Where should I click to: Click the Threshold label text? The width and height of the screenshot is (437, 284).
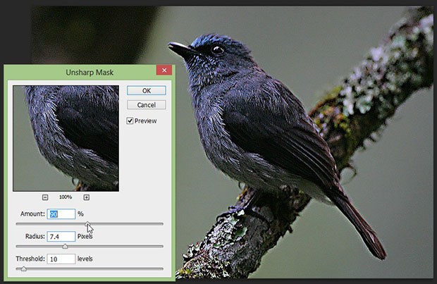pos(31,259)
